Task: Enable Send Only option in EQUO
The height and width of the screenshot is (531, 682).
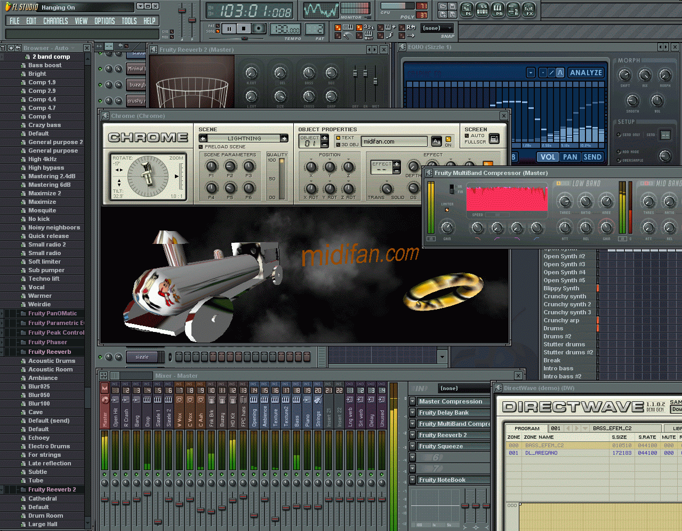Action: click(x=619, y=135)
